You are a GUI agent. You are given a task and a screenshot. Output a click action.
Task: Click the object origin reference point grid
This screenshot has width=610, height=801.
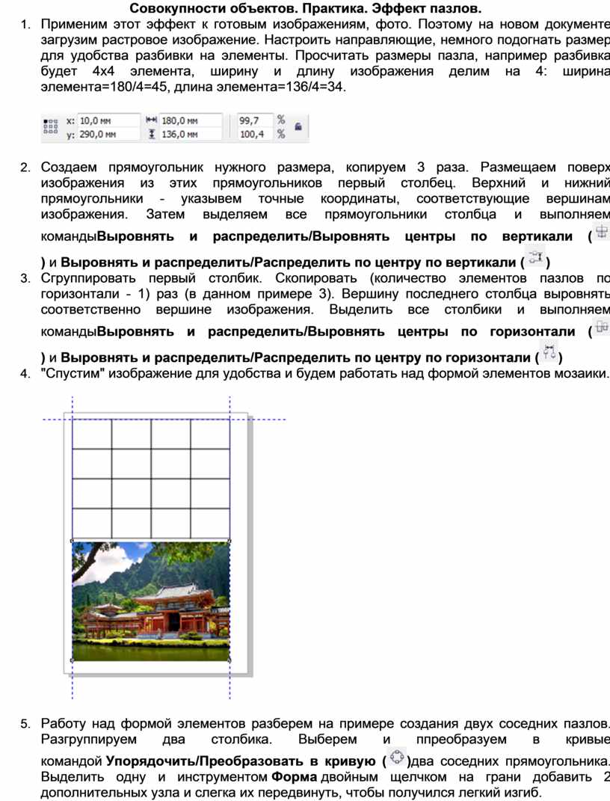click(x=50, y=126)
